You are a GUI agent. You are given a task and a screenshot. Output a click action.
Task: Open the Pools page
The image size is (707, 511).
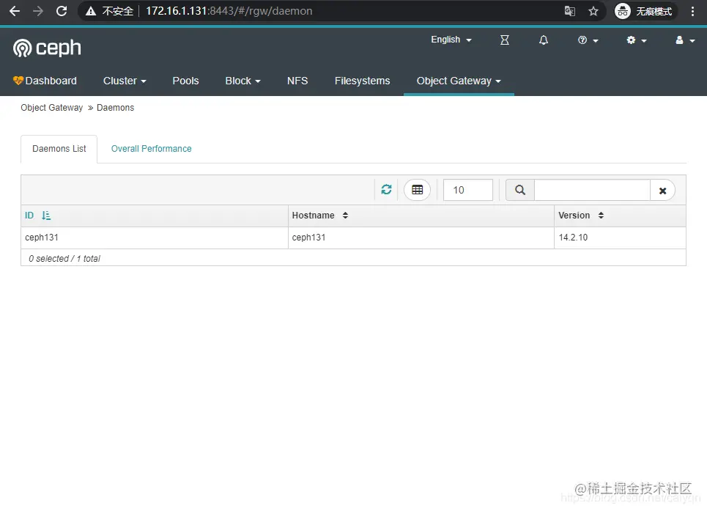point(186,81)
